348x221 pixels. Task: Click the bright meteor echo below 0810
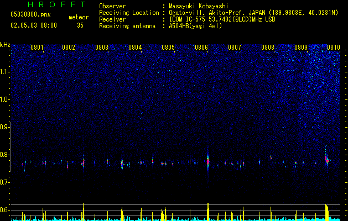(x=327, y=160)
